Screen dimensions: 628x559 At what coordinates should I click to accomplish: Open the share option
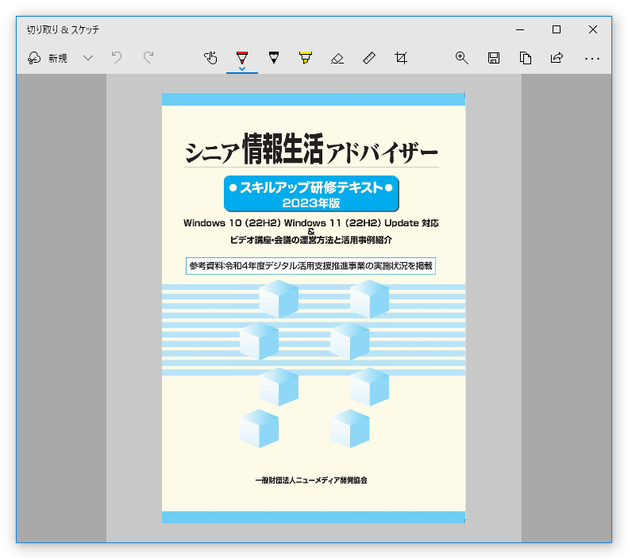(557, 58)
